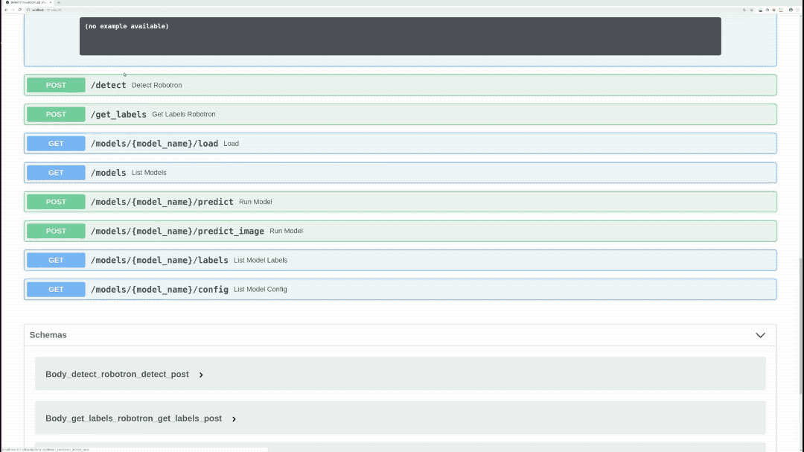Screen dimensions: 804x452
Task: Open a new browser tab with plus
Action: [x=59, y=2]
